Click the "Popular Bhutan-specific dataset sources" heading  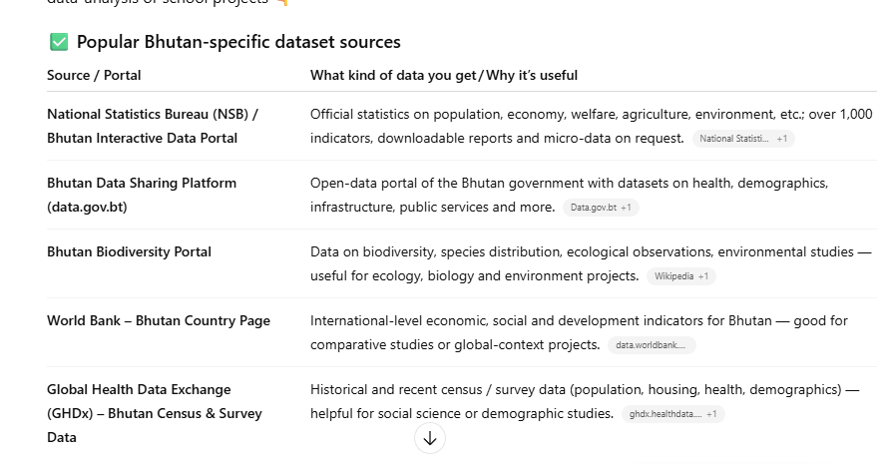point(238,42)
